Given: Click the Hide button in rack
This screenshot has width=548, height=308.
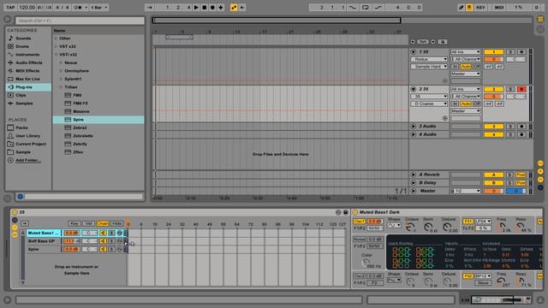Looking at the screenshot, I should (117, 223).
